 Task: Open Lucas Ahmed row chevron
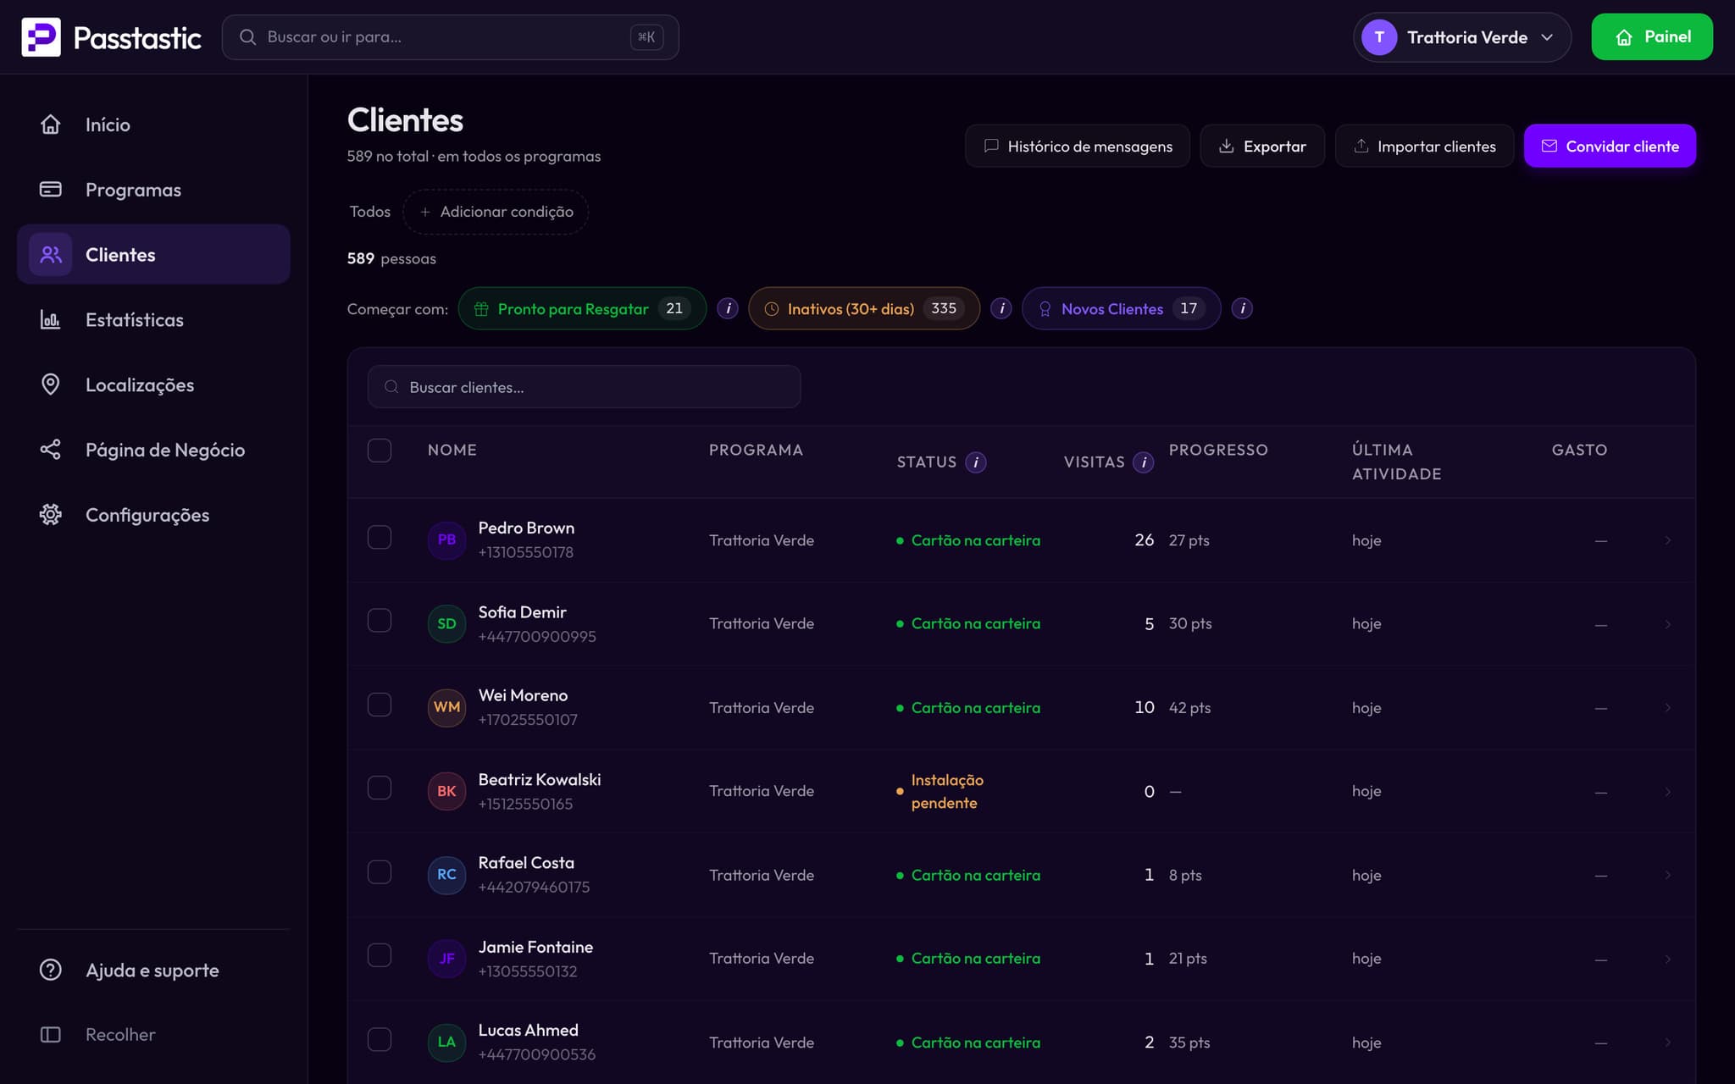[x=1667, y=1043]
